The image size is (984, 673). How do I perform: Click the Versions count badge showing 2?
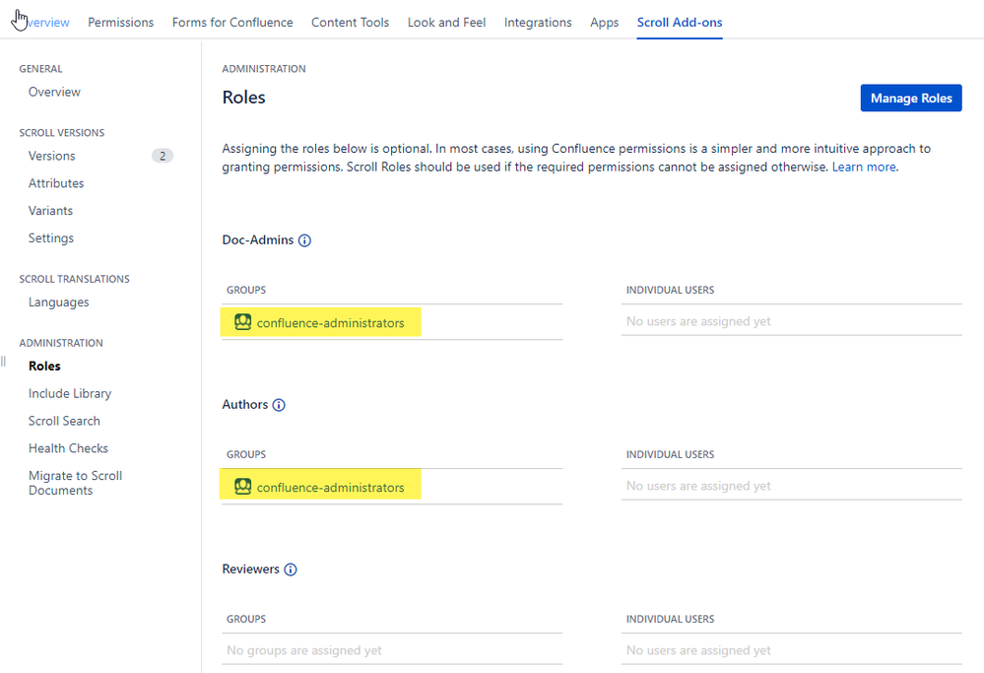[163, 156]
